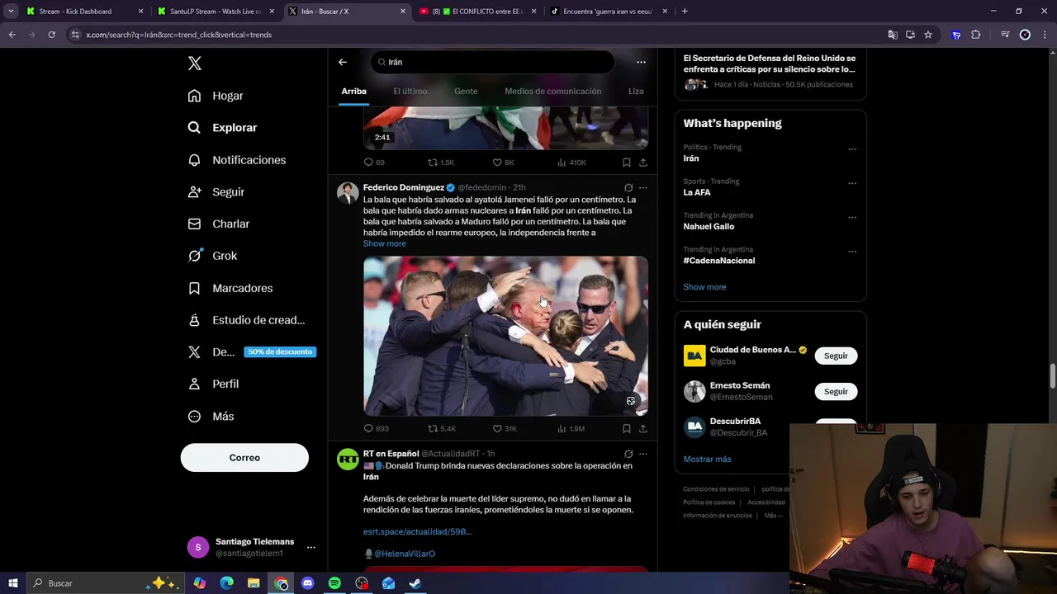Switch to Medios de comunicación tab

click(553, 92)
